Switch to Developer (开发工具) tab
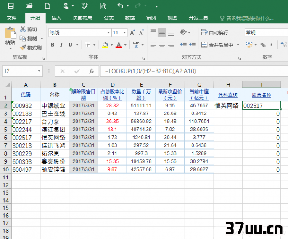This screenshot has height=239, width=288. tap(198, 18)
